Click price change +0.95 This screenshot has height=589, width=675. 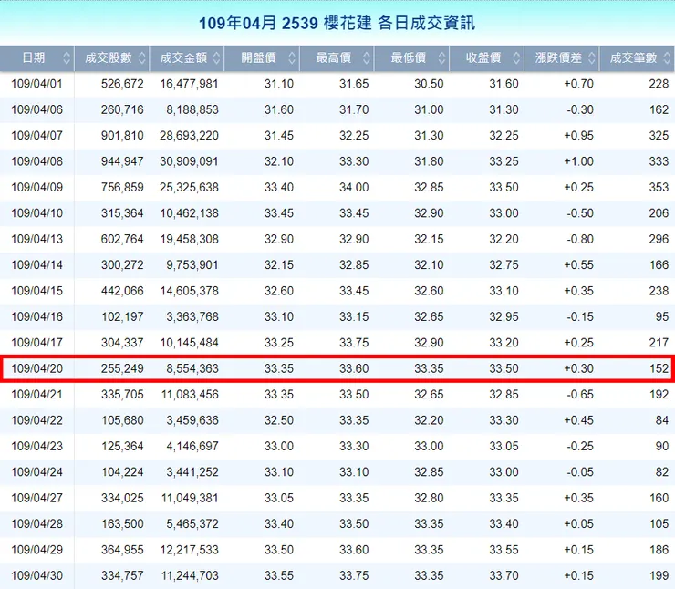point(578,136)
